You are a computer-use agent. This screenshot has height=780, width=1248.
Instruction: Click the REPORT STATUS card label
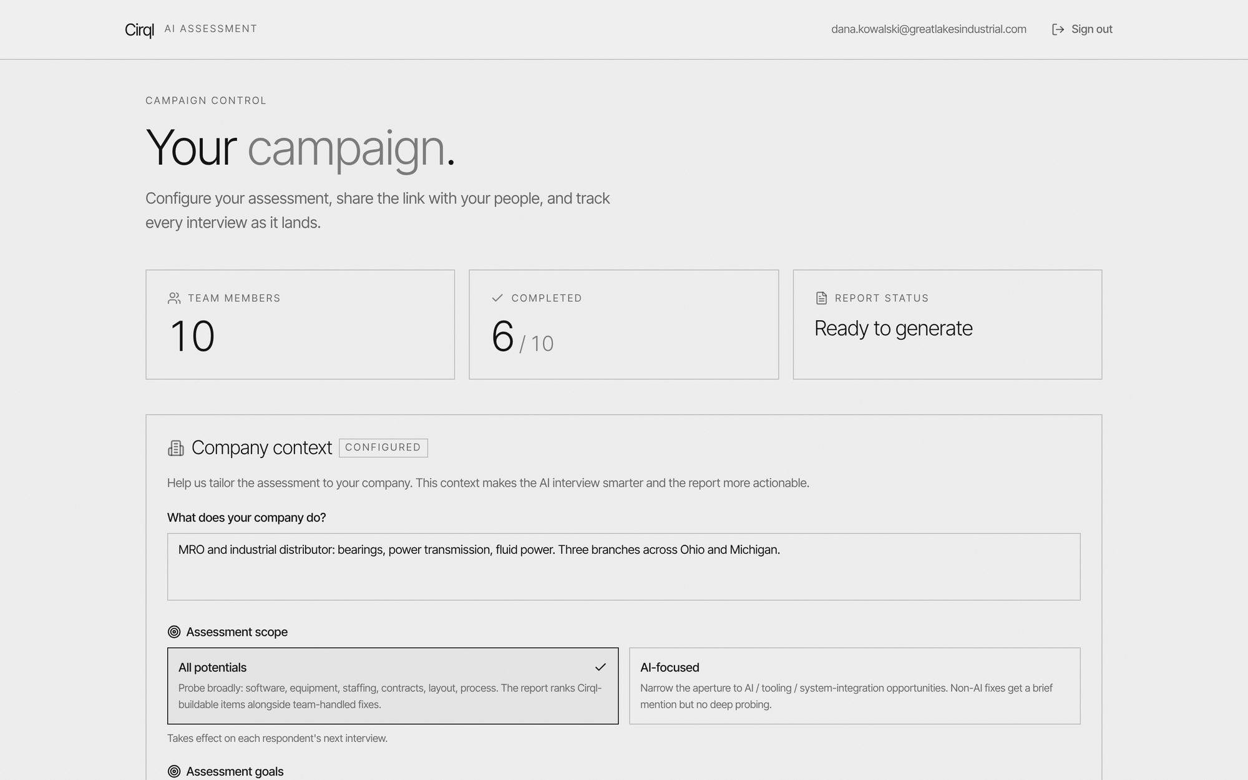pos(882,298)
